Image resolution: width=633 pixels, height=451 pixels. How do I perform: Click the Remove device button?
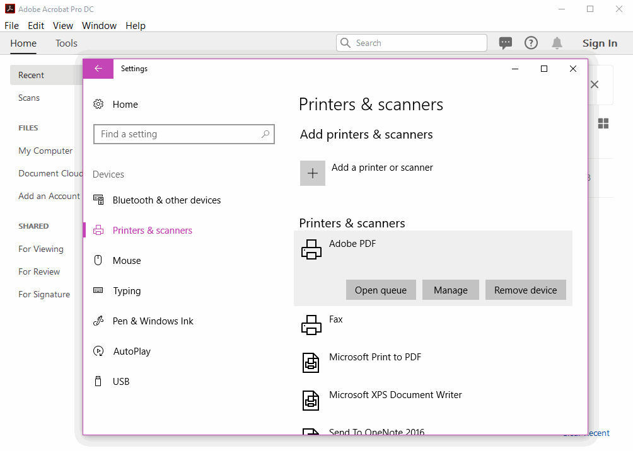pos(526,290)
